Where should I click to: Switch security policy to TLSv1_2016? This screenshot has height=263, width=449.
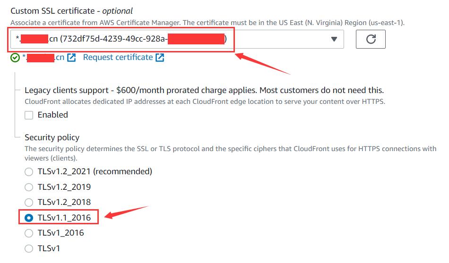[x=29, y=233]
